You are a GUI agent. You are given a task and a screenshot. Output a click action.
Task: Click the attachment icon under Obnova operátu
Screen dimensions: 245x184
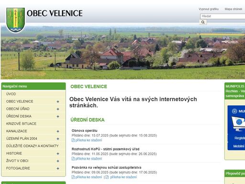[x=73, y=140]
